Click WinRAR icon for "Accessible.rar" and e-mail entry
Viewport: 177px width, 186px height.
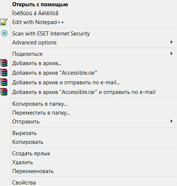tap(4, 92)
